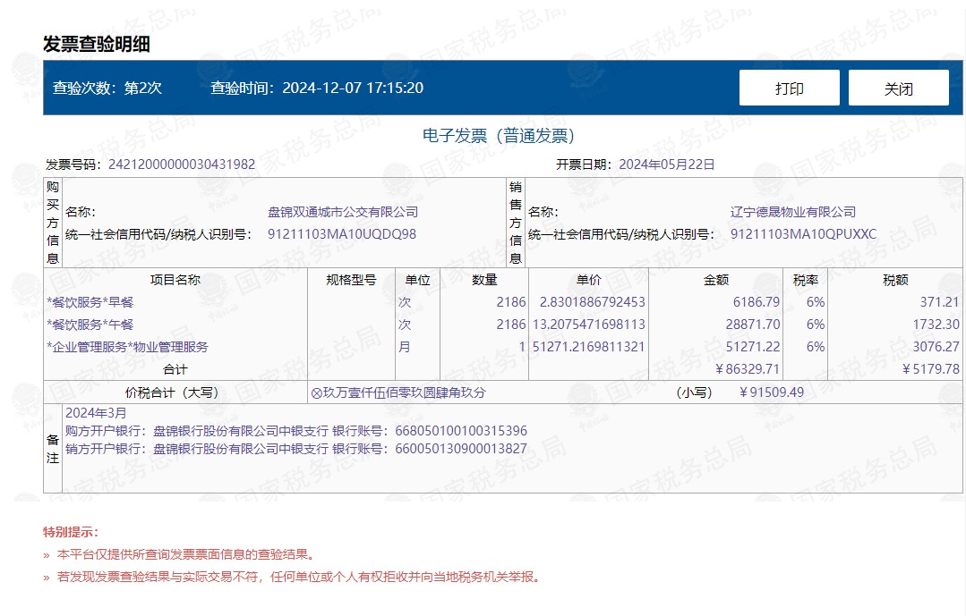
Task: Click the 查验次数 第2次 label
Action: [107, 88]
